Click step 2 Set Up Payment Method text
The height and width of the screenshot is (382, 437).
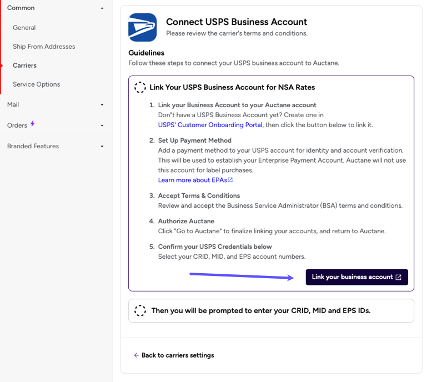[194, 140]
